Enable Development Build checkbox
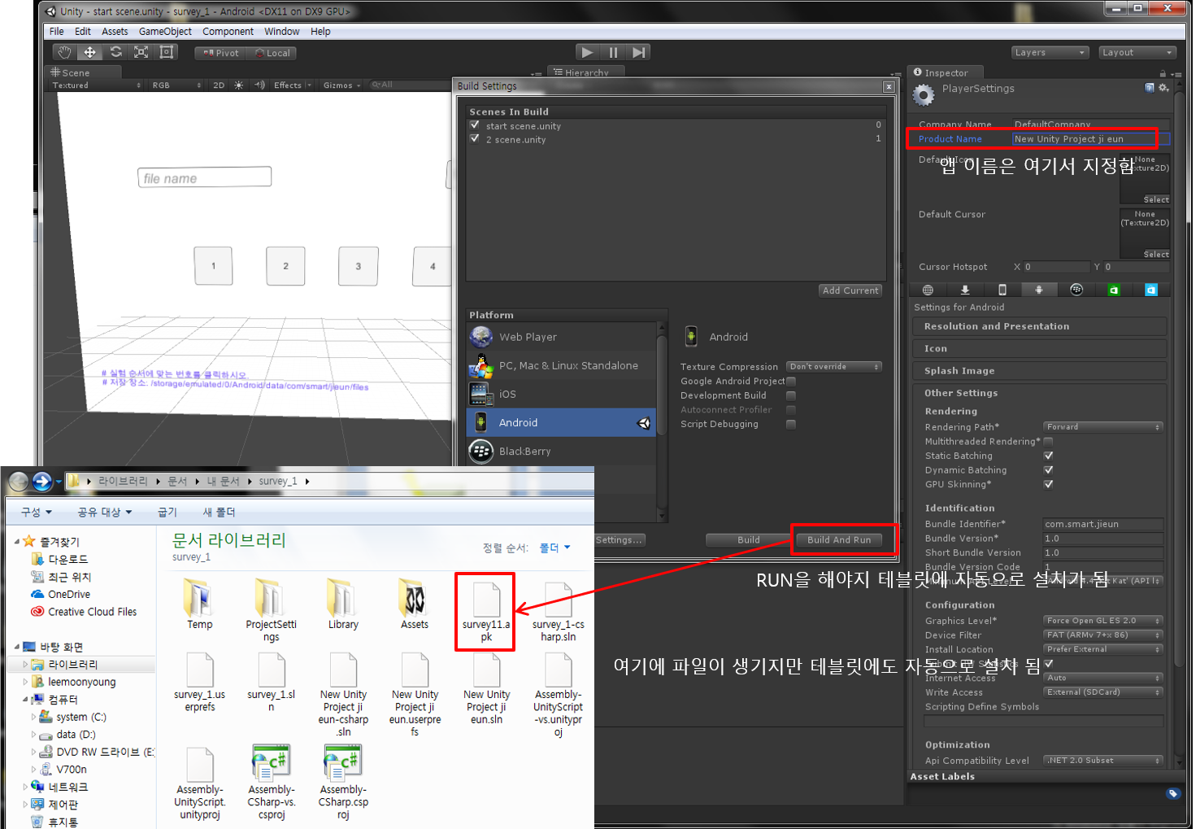This screenshot has width=1200, height=829. click(791, 395)
